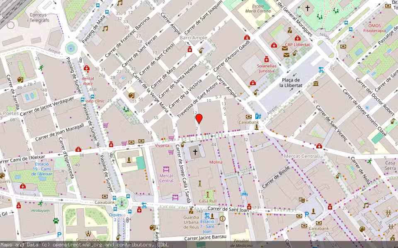The height and width of the screenshot is (248, 398).
Task: Click the medical cross icon at dental ibarz
Action: (86, 67)
